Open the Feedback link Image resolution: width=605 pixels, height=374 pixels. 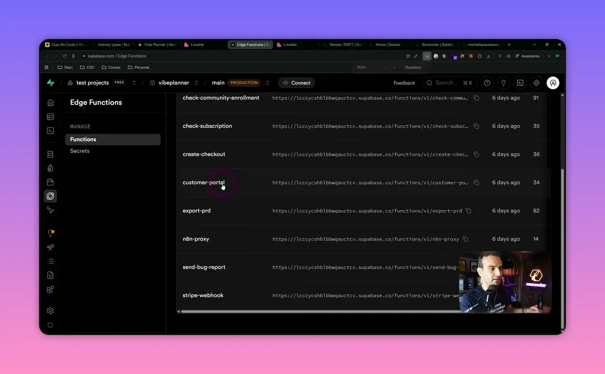pyautogui.click(x=404, y=83)
